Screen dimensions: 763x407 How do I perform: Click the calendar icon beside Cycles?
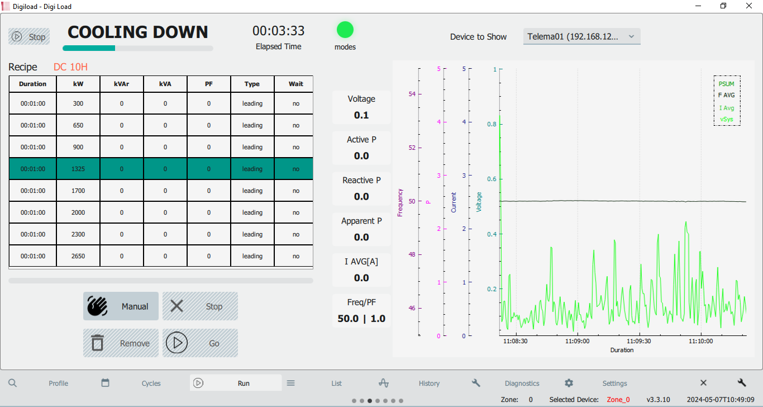[x=105, y=383]
